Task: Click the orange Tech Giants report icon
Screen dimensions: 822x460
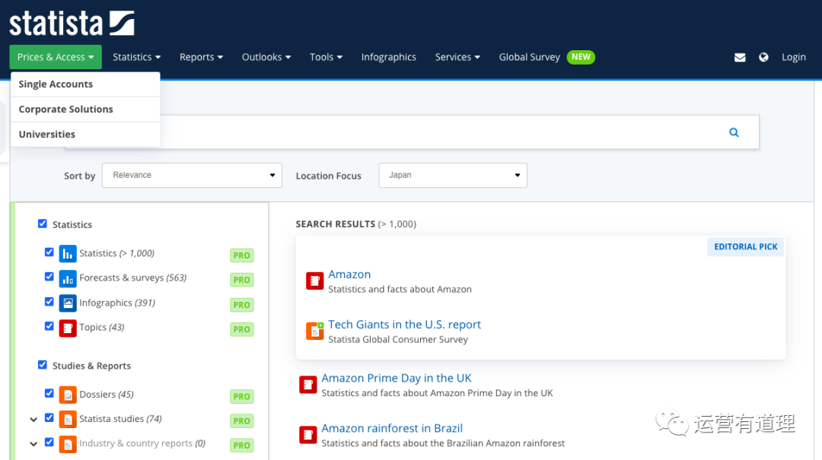Action: [x=315, y=331]
